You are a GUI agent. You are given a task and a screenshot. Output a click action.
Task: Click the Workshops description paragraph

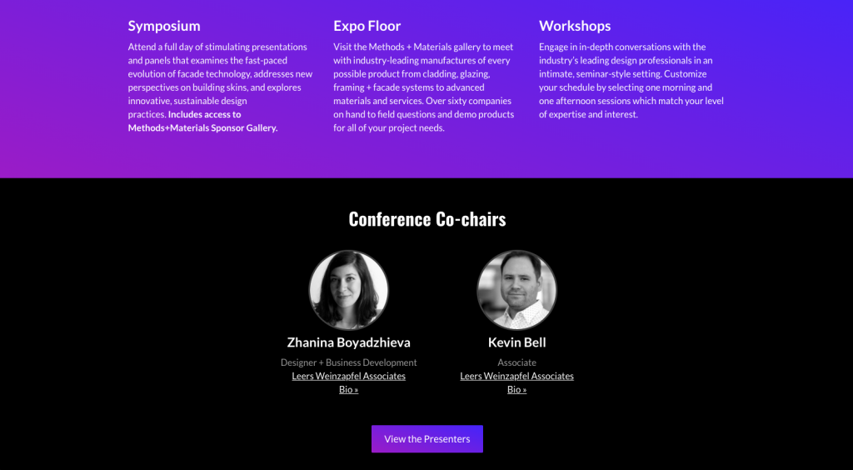tap(631, 81)
